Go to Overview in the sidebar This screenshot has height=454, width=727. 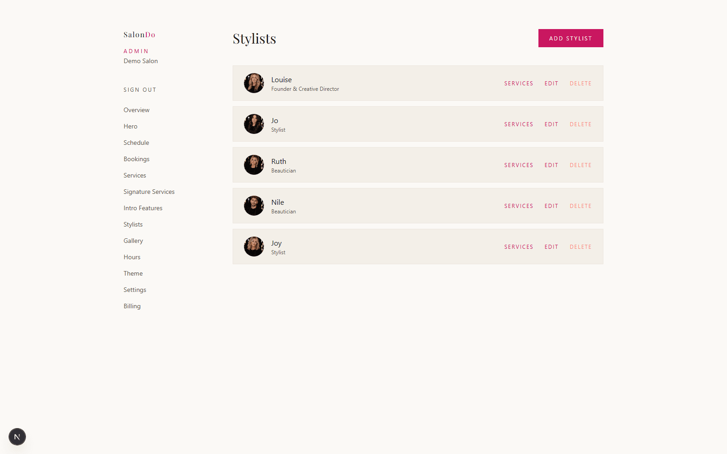pos(136,110)
